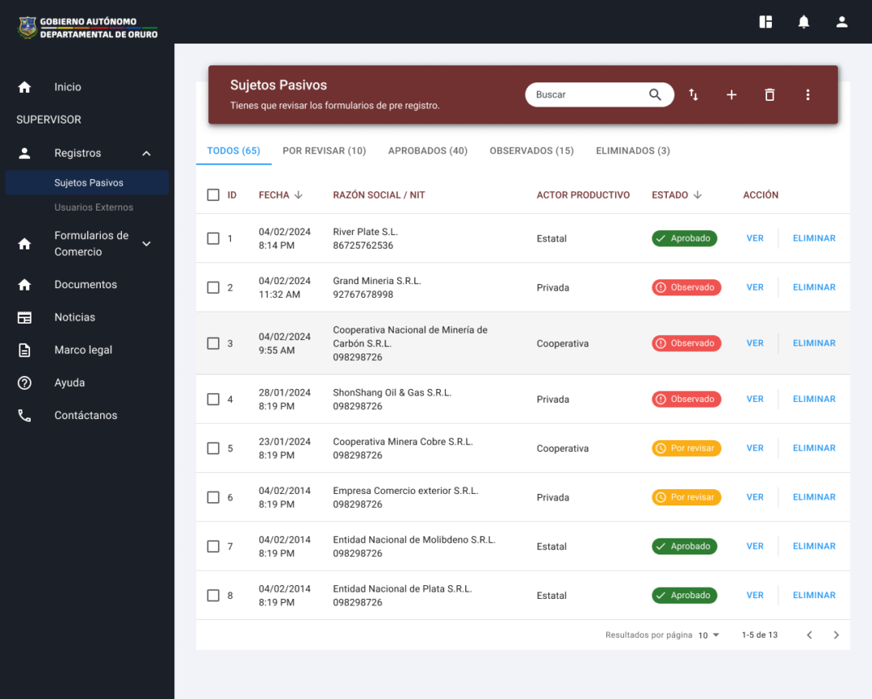Click the search magnifier icon
The width and height of the screenshot is (872, 699).
655,95
